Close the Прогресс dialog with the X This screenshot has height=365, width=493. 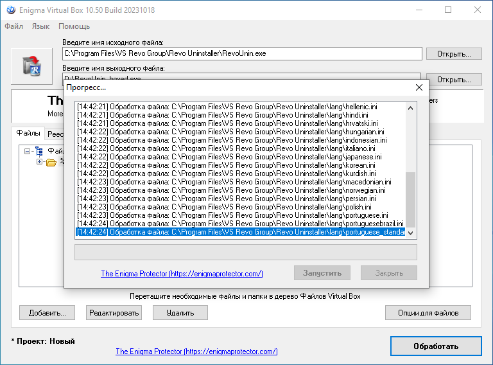click(419, 87)
